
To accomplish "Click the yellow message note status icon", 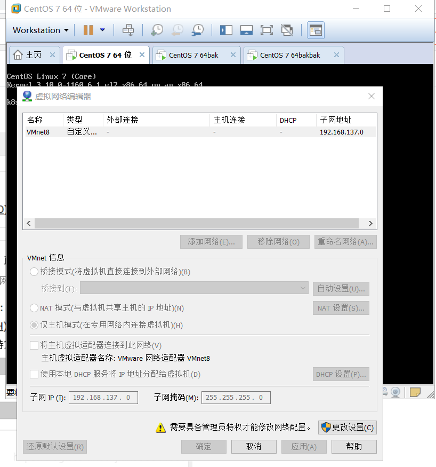I will (x=415, y=392).
